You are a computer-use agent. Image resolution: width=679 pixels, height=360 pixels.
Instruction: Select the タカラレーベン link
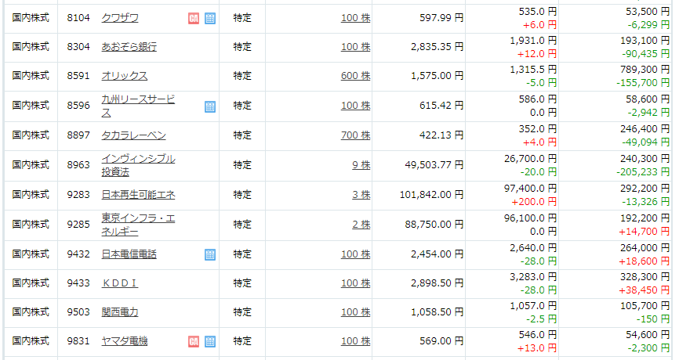click(133, 135)
